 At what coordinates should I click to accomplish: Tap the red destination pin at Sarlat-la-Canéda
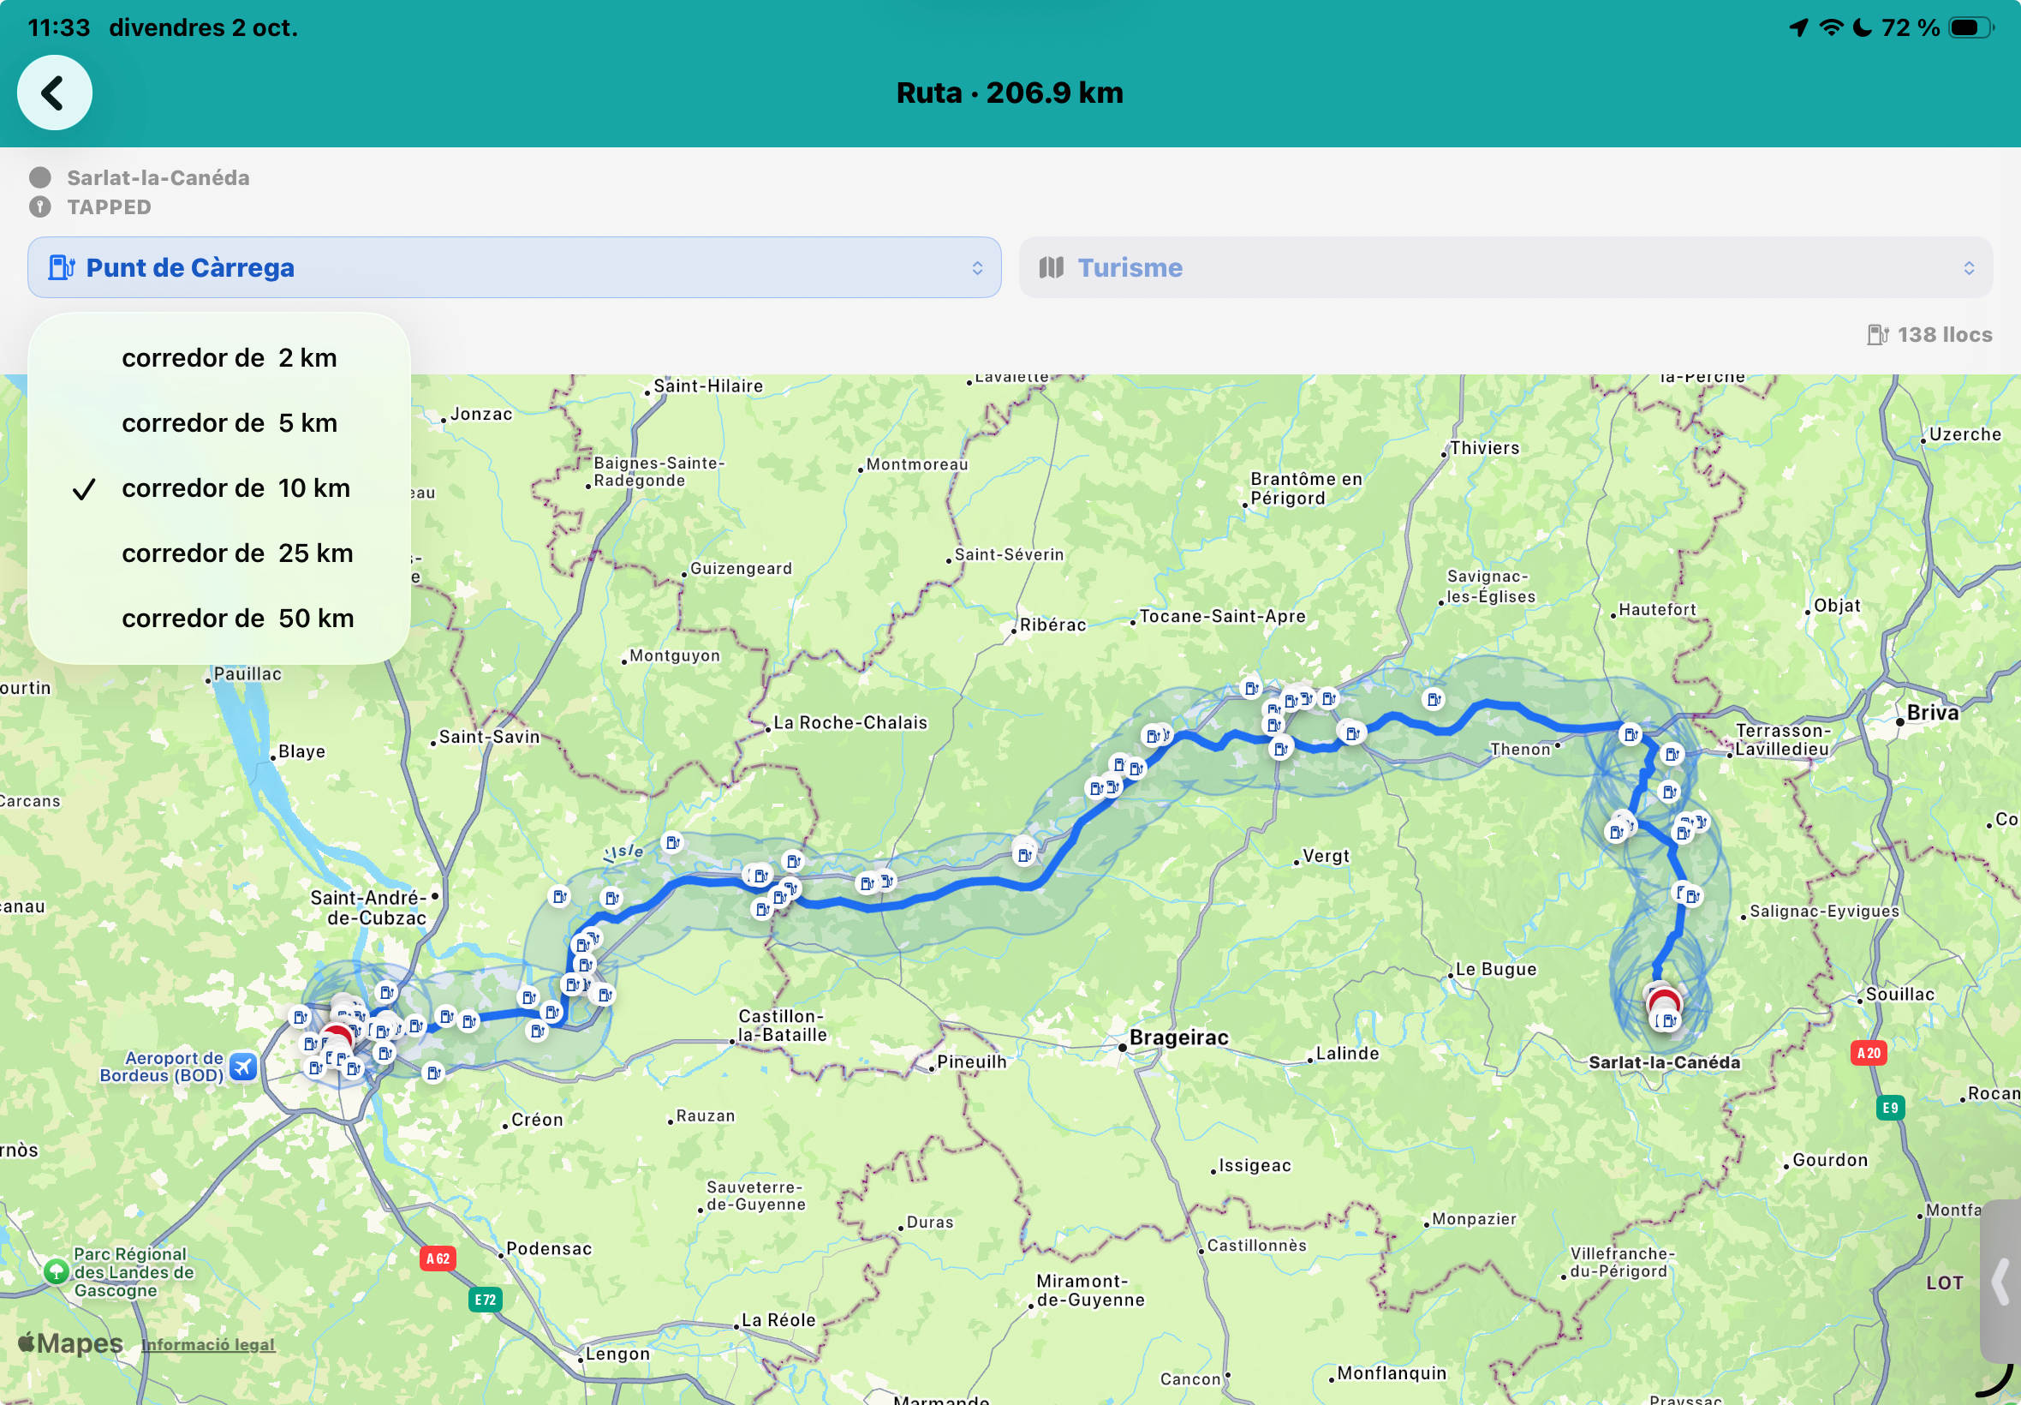coord(1664,1003)
